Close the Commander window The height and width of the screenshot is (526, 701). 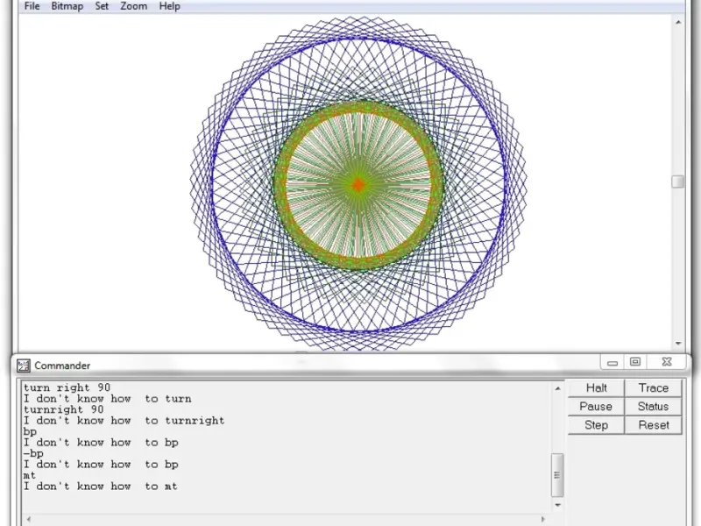pos(666,362)
